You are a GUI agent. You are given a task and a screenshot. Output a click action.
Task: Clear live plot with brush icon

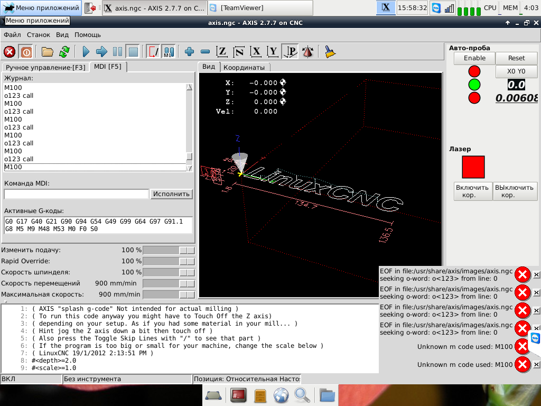coord(330,52)
